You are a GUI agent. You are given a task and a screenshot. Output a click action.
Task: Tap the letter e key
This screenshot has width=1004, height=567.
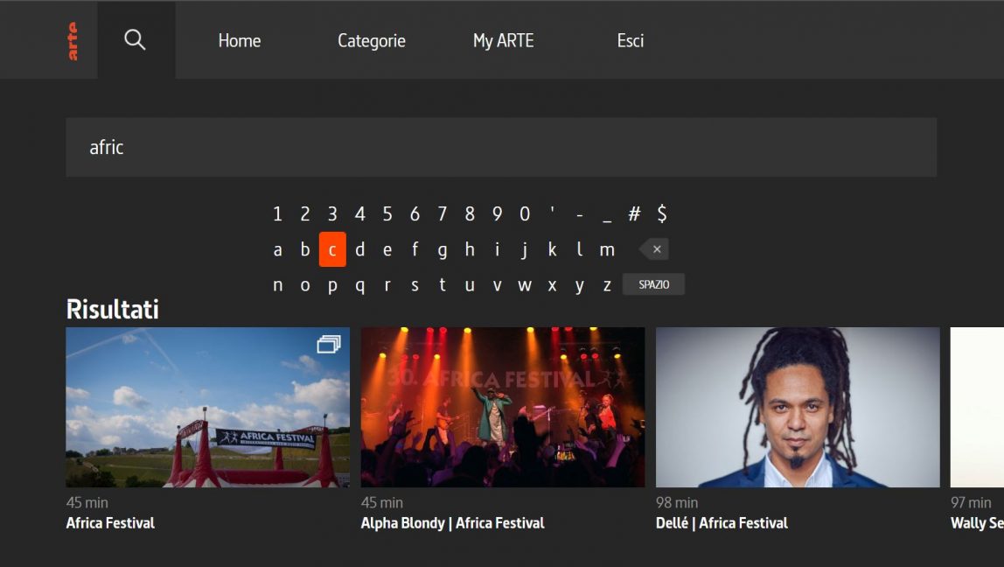pos(387,249)
